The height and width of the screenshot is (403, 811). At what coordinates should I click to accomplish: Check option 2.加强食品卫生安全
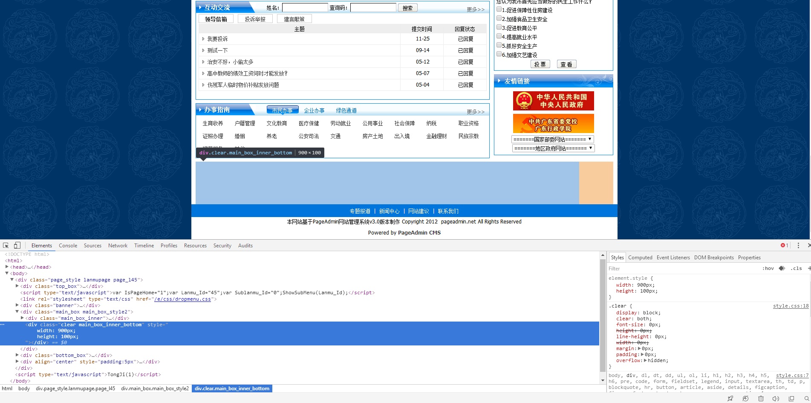[x=499, y=18]
